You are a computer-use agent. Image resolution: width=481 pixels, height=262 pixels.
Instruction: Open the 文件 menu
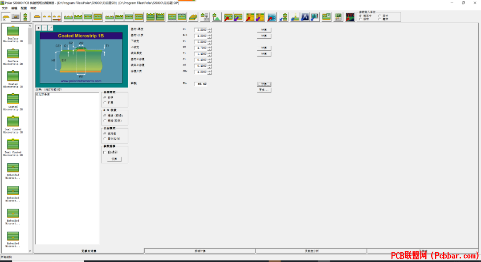pyautogui.click(x=5, y=8)
